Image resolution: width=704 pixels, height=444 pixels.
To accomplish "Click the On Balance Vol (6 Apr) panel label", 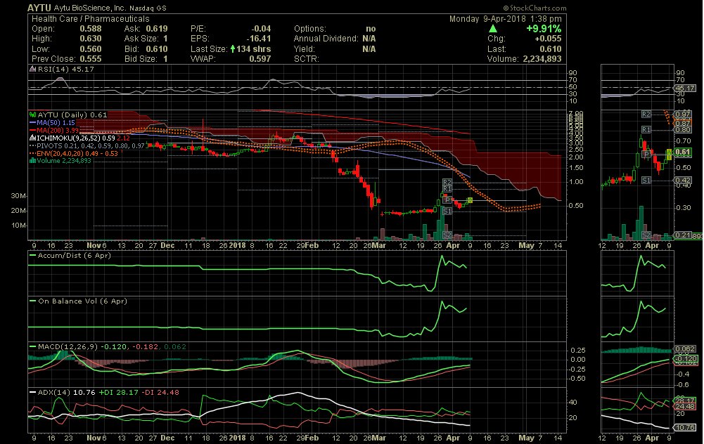I will [82, 301].
